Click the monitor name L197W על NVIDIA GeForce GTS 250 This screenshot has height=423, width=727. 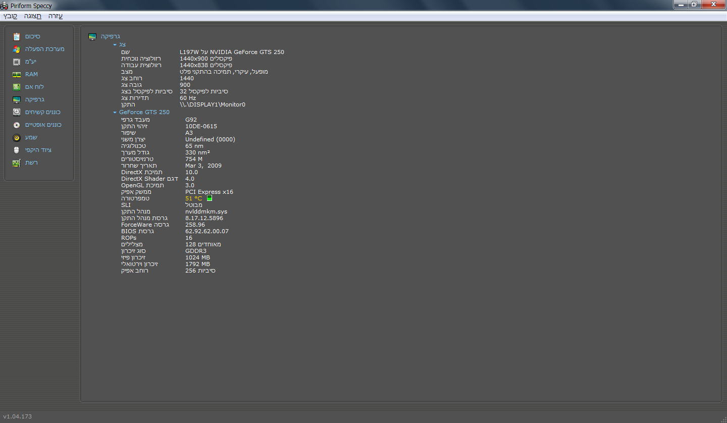[232, 52]
